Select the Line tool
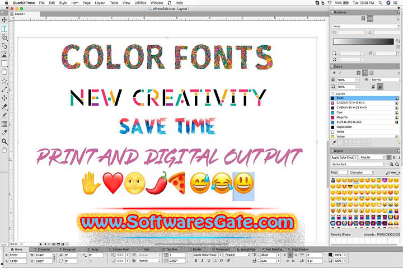This screenshot has width=403, height=268. point(4,89)
